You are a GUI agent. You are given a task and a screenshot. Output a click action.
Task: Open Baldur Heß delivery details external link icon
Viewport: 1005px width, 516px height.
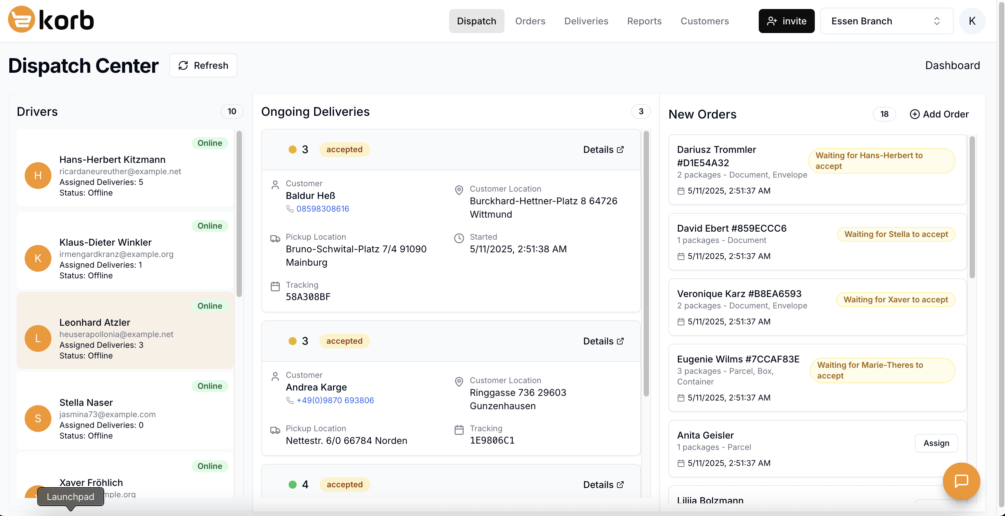(x=620, y=150)
